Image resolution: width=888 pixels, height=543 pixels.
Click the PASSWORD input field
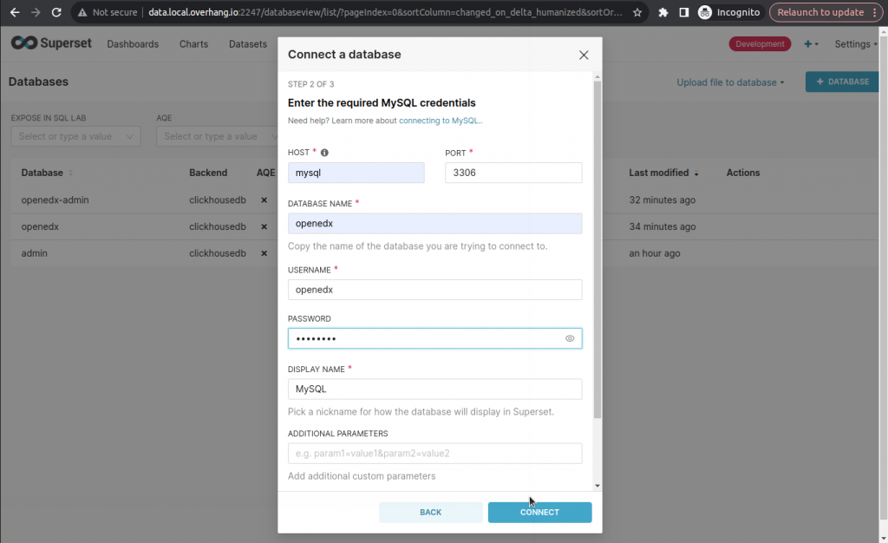(434, 338)
